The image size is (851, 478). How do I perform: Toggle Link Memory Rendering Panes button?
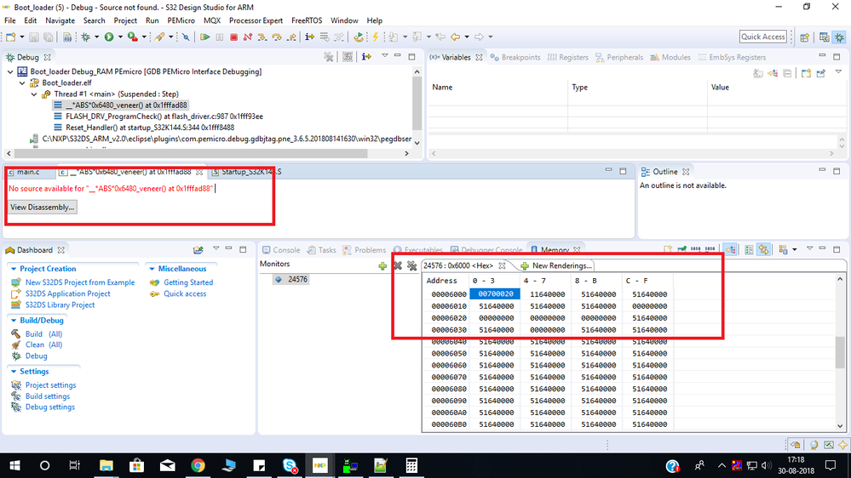(763, 249)
